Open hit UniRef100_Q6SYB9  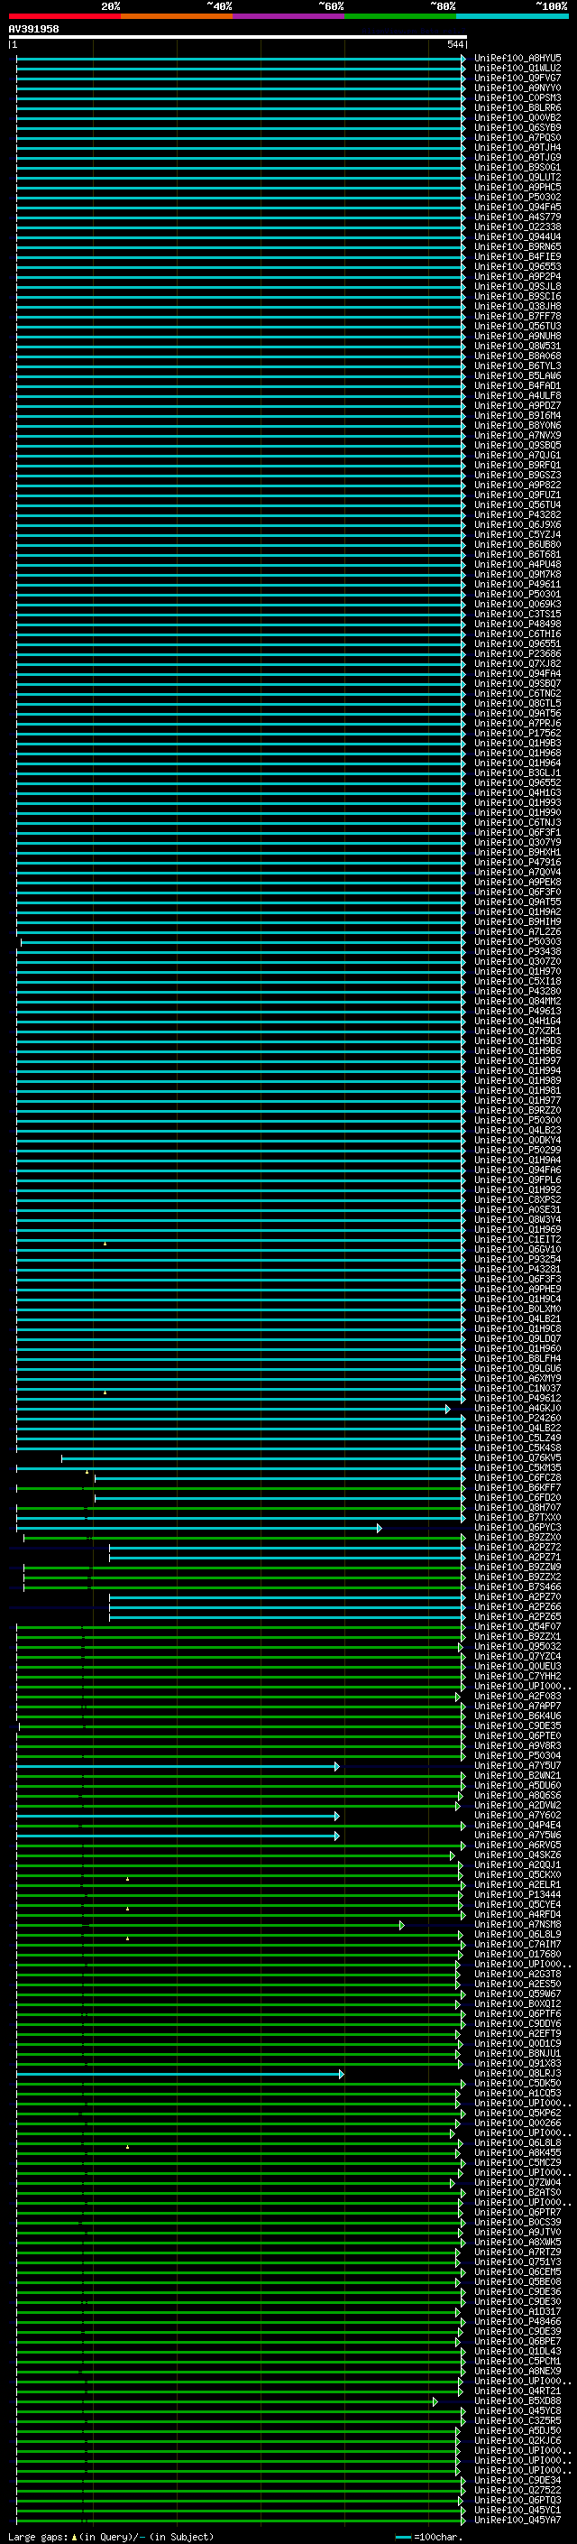click(517, 127)
